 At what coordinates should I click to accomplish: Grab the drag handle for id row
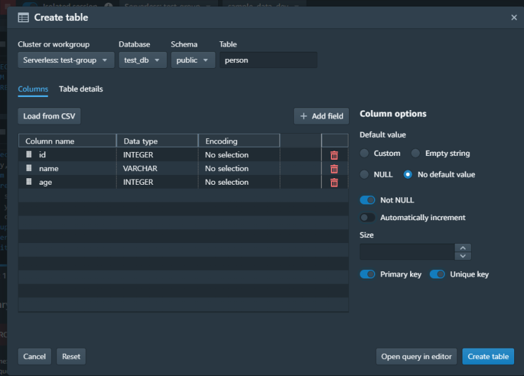[x=29, y=155]
